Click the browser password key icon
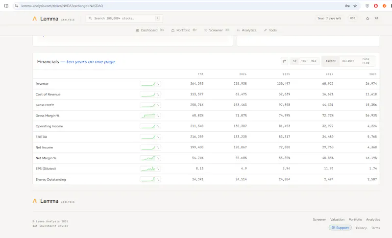Image resolution: width=392 pixels, height=238 pixels. 347,6
